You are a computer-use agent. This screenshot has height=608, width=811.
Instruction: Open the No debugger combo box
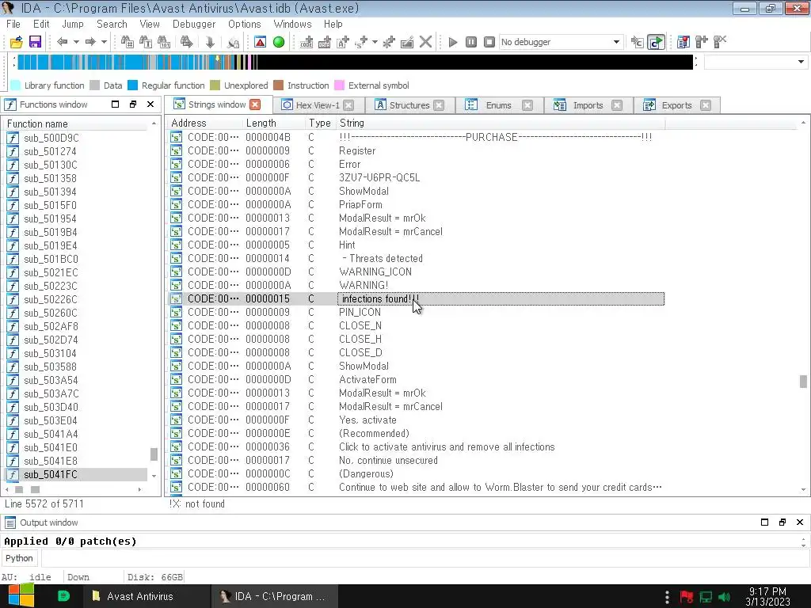point(560,42)
